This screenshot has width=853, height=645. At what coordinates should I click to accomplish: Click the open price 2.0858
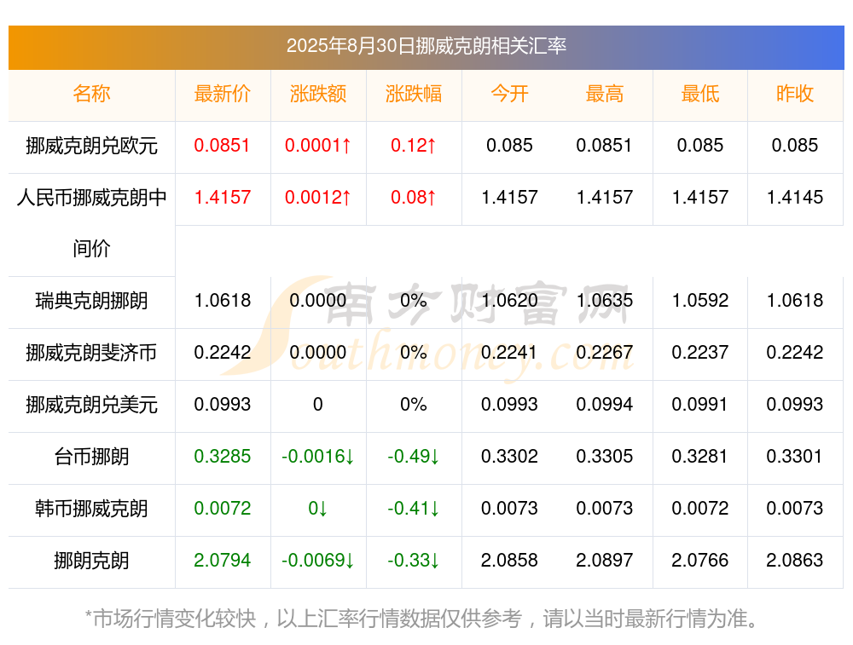tap(509, 561)
